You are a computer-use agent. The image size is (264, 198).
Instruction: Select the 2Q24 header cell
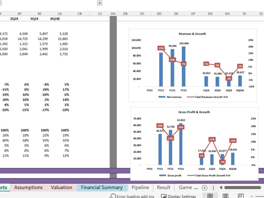[x=20, y=19]
